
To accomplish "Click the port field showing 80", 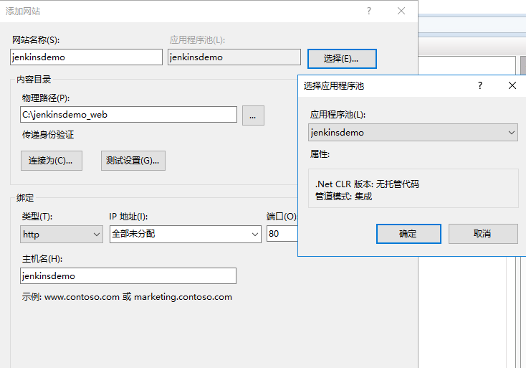I will [282, 233].
